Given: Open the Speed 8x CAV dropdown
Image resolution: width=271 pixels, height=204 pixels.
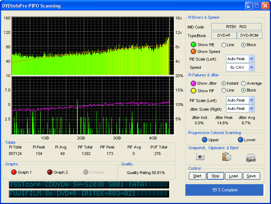Looking at the screenshot, I should [251, 67].
